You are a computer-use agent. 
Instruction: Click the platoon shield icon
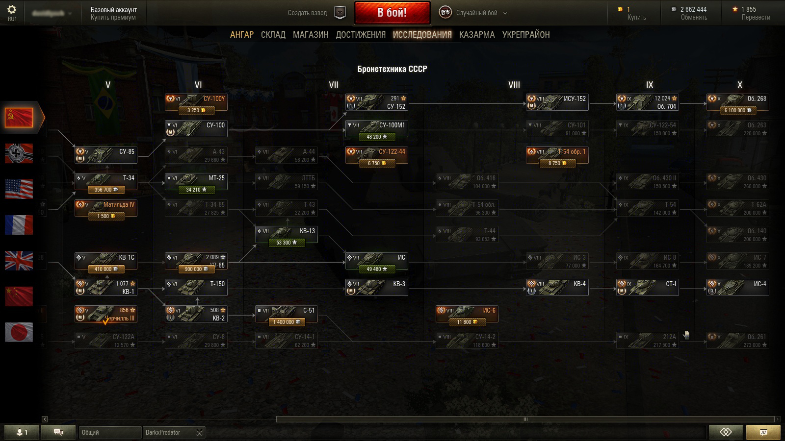340,13
